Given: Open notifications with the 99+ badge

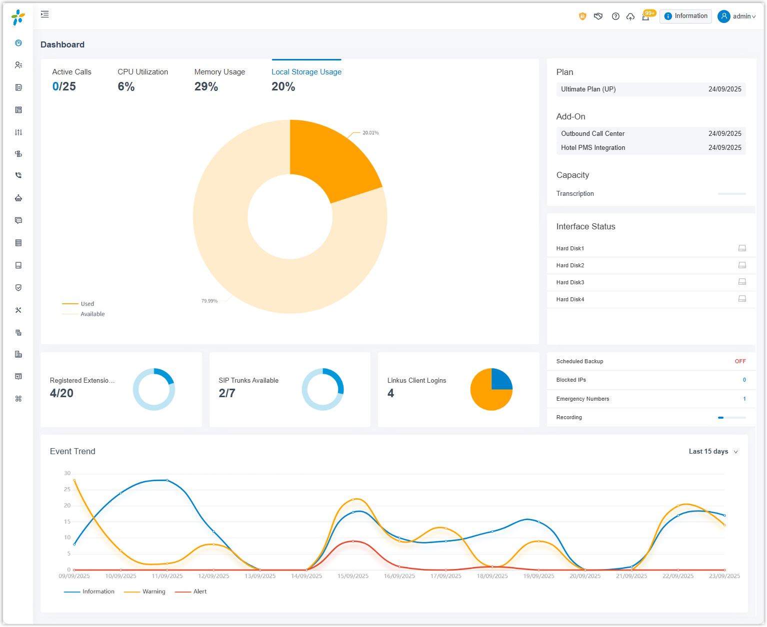Looking at the screenshot, I should (645, 16).
